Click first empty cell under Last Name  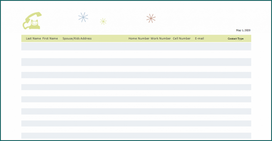[33, 47]
